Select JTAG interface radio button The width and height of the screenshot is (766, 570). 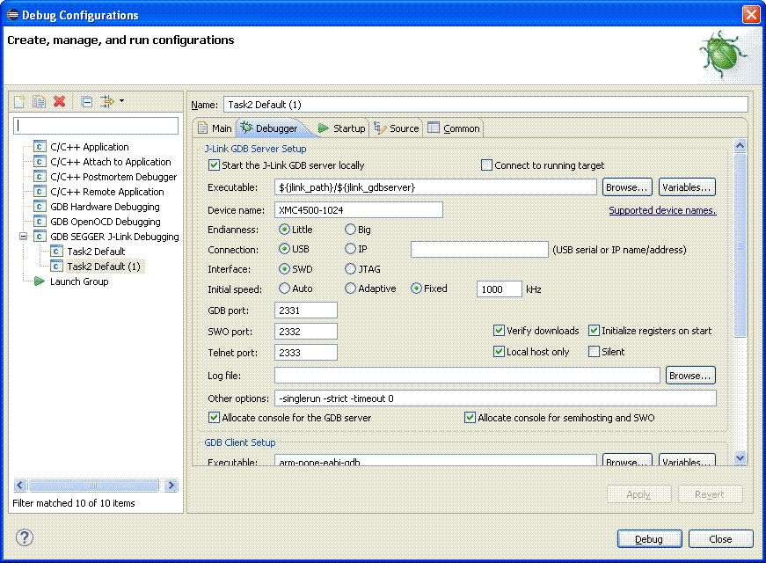350,268
